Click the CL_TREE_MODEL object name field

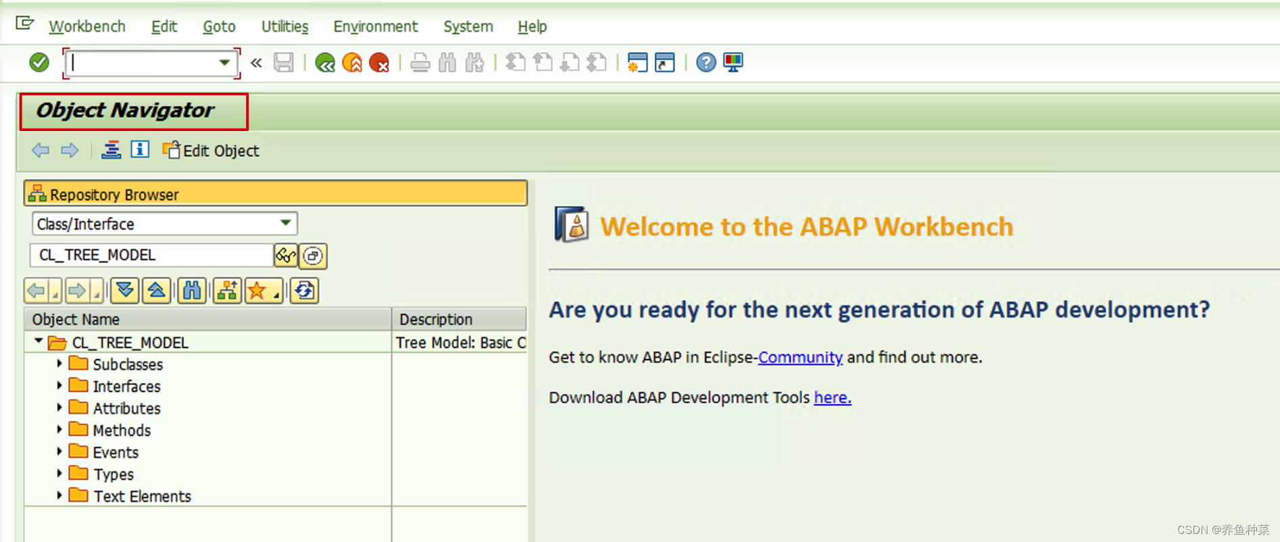152,255
